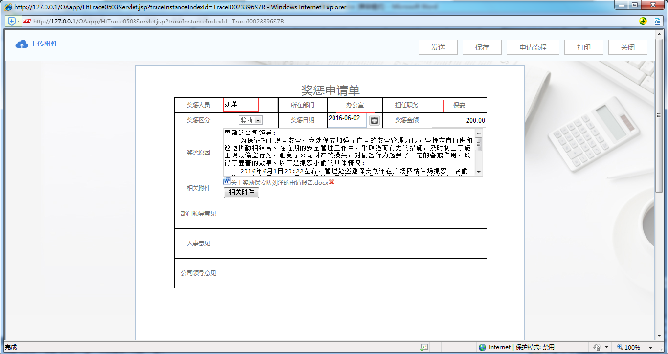Open the calendar picker for 奖惩日期
Image resolution: width=668 pixels, height=354 pixels.
(374, 120)
